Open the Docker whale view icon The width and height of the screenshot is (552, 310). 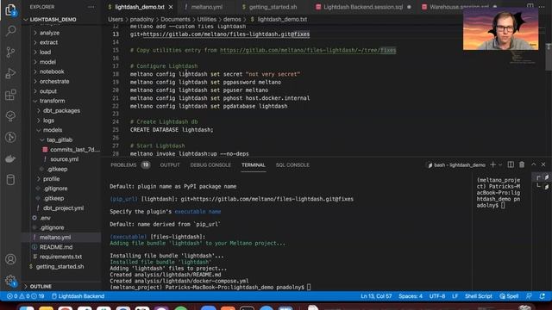pyautogui.click(x=10, y=158)
